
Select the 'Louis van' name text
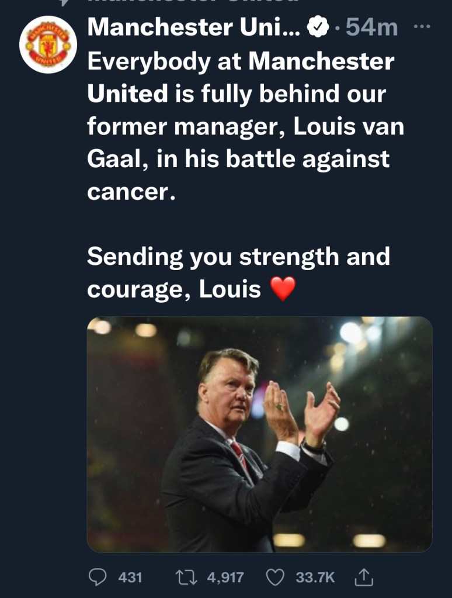click(x=348, y=127)
